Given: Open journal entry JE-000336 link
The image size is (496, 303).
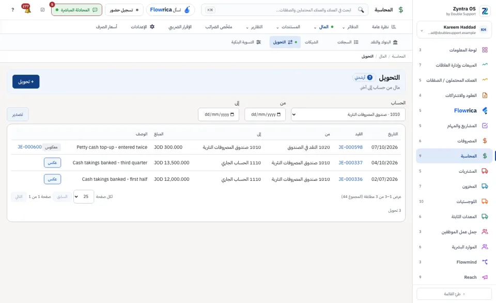Looking at the screenshot, I should pyautogui.click(x=350, y=179).
